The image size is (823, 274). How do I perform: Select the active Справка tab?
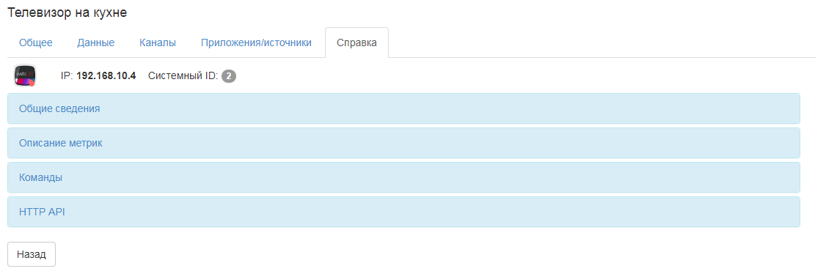pyautogui.click(x=357, y=43)
